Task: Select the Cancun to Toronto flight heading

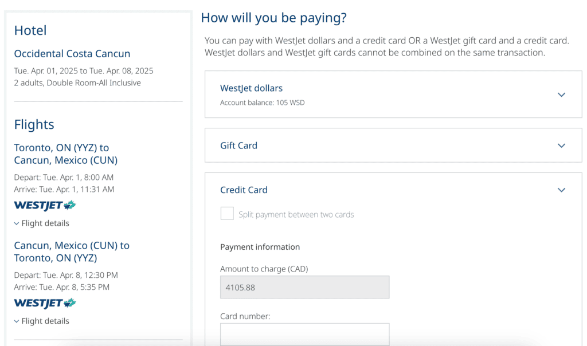Action: click(x=72, y=251)
